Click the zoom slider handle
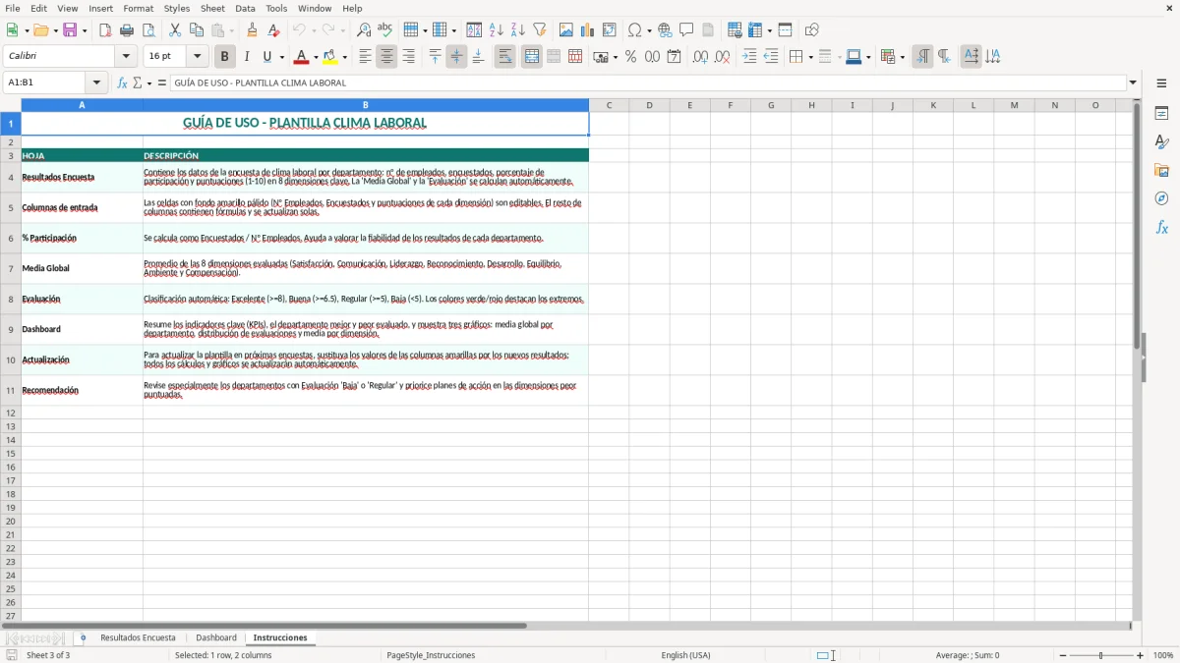The width and height of the screenshot is (1180, 663). [1101, 655]
